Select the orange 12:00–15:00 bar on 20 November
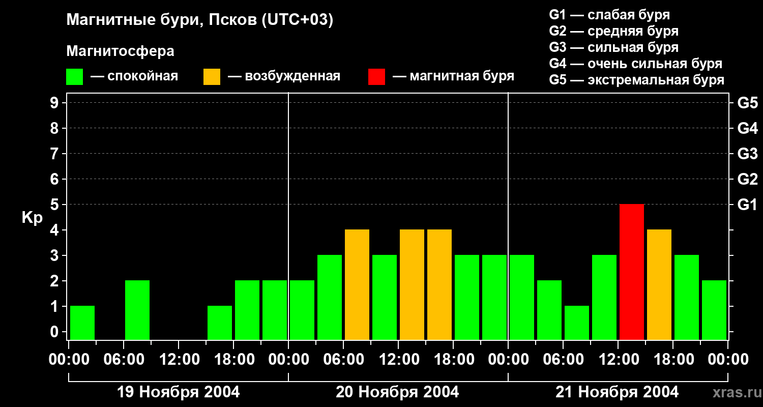Viewport: 763px width, 407px height. coord(412,285)
